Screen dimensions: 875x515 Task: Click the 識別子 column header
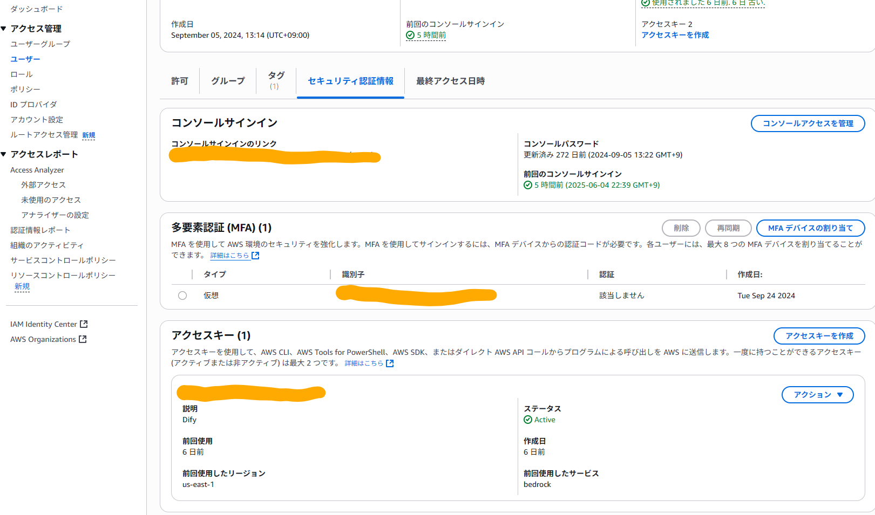tap(353, 274)
